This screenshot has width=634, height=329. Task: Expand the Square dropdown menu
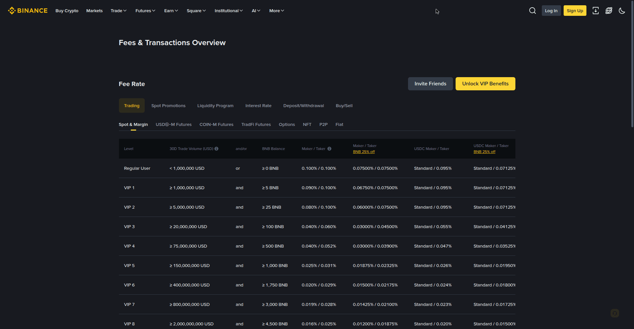(x=196, y=11)
